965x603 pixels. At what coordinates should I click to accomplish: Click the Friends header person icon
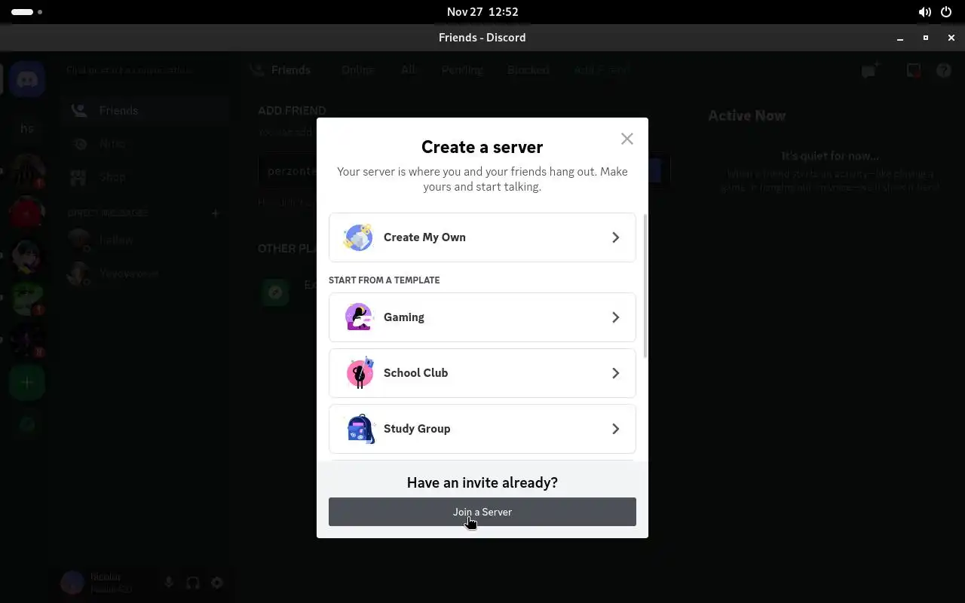click(x=257, y=70)
